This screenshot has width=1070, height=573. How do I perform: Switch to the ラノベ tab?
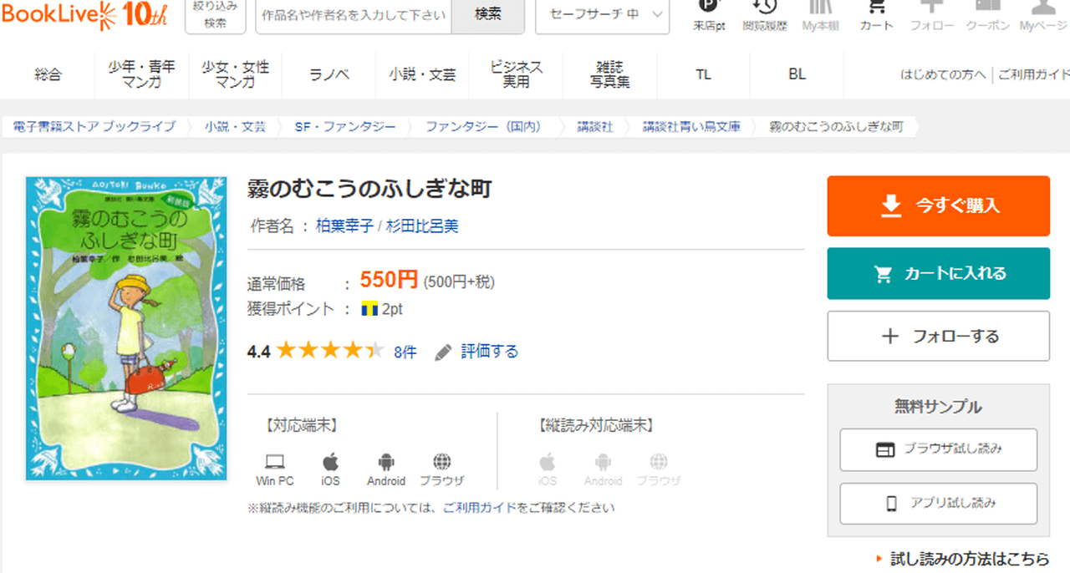tap(329, 74)
